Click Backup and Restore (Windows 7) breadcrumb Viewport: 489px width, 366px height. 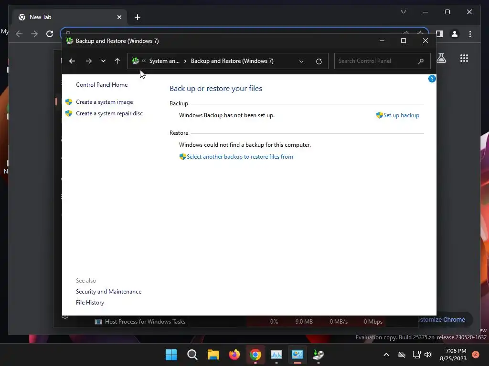(x=232, y=61)
